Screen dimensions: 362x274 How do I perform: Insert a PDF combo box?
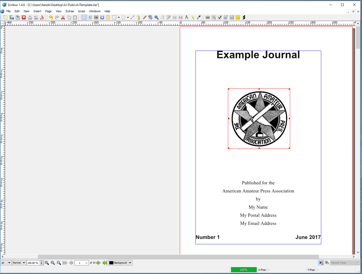226,17
